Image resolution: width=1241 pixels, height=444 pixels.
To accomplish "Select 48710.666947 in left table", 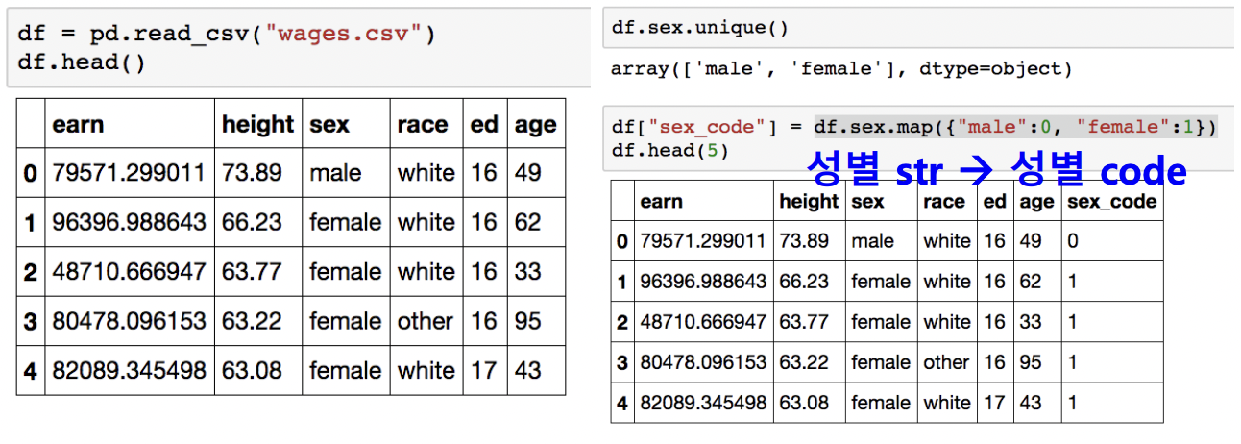I will [129, 272].
